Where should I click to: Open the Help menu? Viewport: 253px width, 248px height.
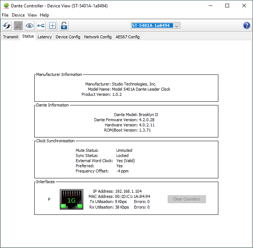(44, 15)
